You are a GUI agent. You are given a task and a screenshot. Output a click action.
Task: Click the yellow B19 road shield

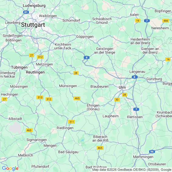[138, 21]
